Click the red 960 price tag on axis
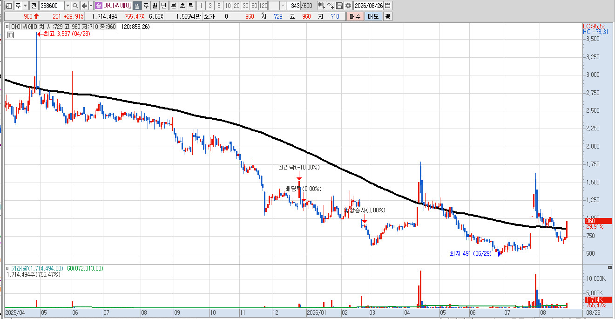 coord(597,221)
